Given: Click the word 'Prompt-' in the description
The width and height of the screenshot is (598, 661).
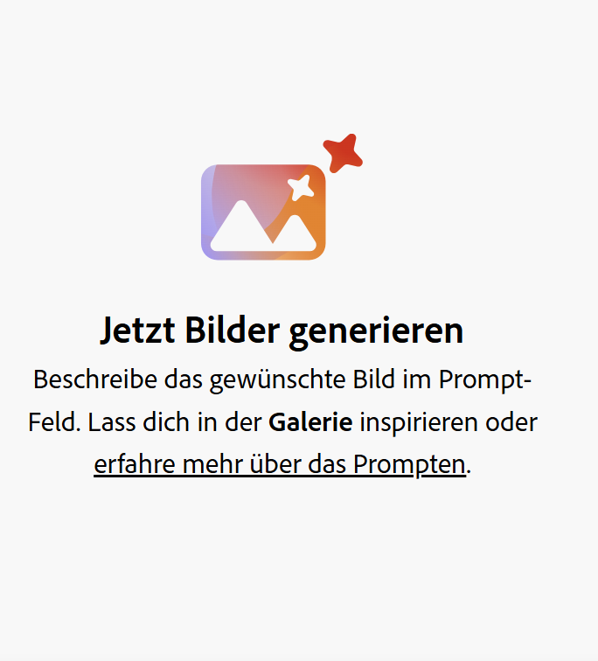Looking at the screenshot, I should coord(485,380).
